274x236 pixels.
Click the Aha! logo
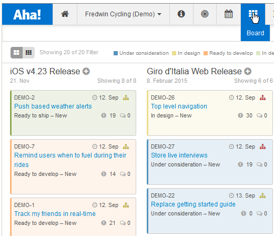27,14
